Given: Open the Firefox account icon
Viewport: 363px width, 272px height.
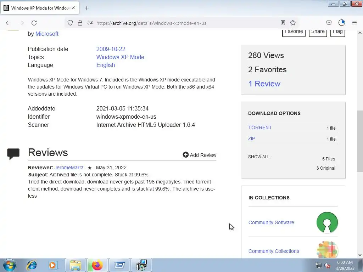Looking at the screenshot, I should pos(342,23).
